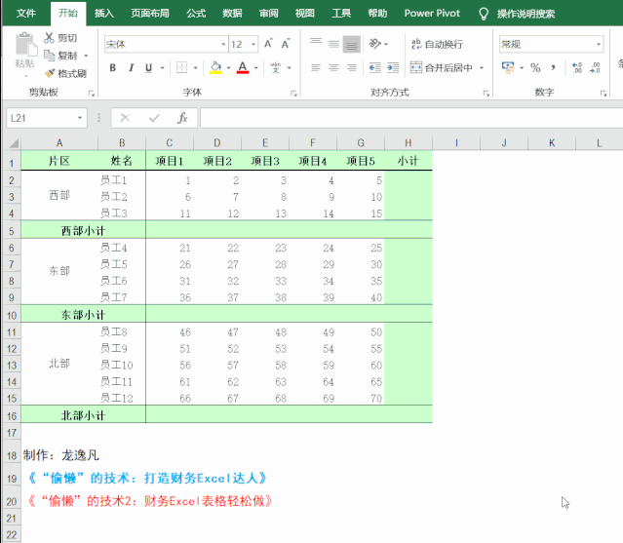Center text horizontally
Screen dimensions: 623x543
point(333,68)
